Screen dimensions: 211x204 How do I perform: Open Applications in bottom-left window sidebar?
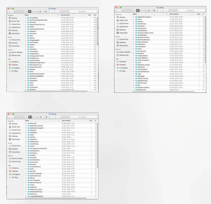[x=16, y=133]
